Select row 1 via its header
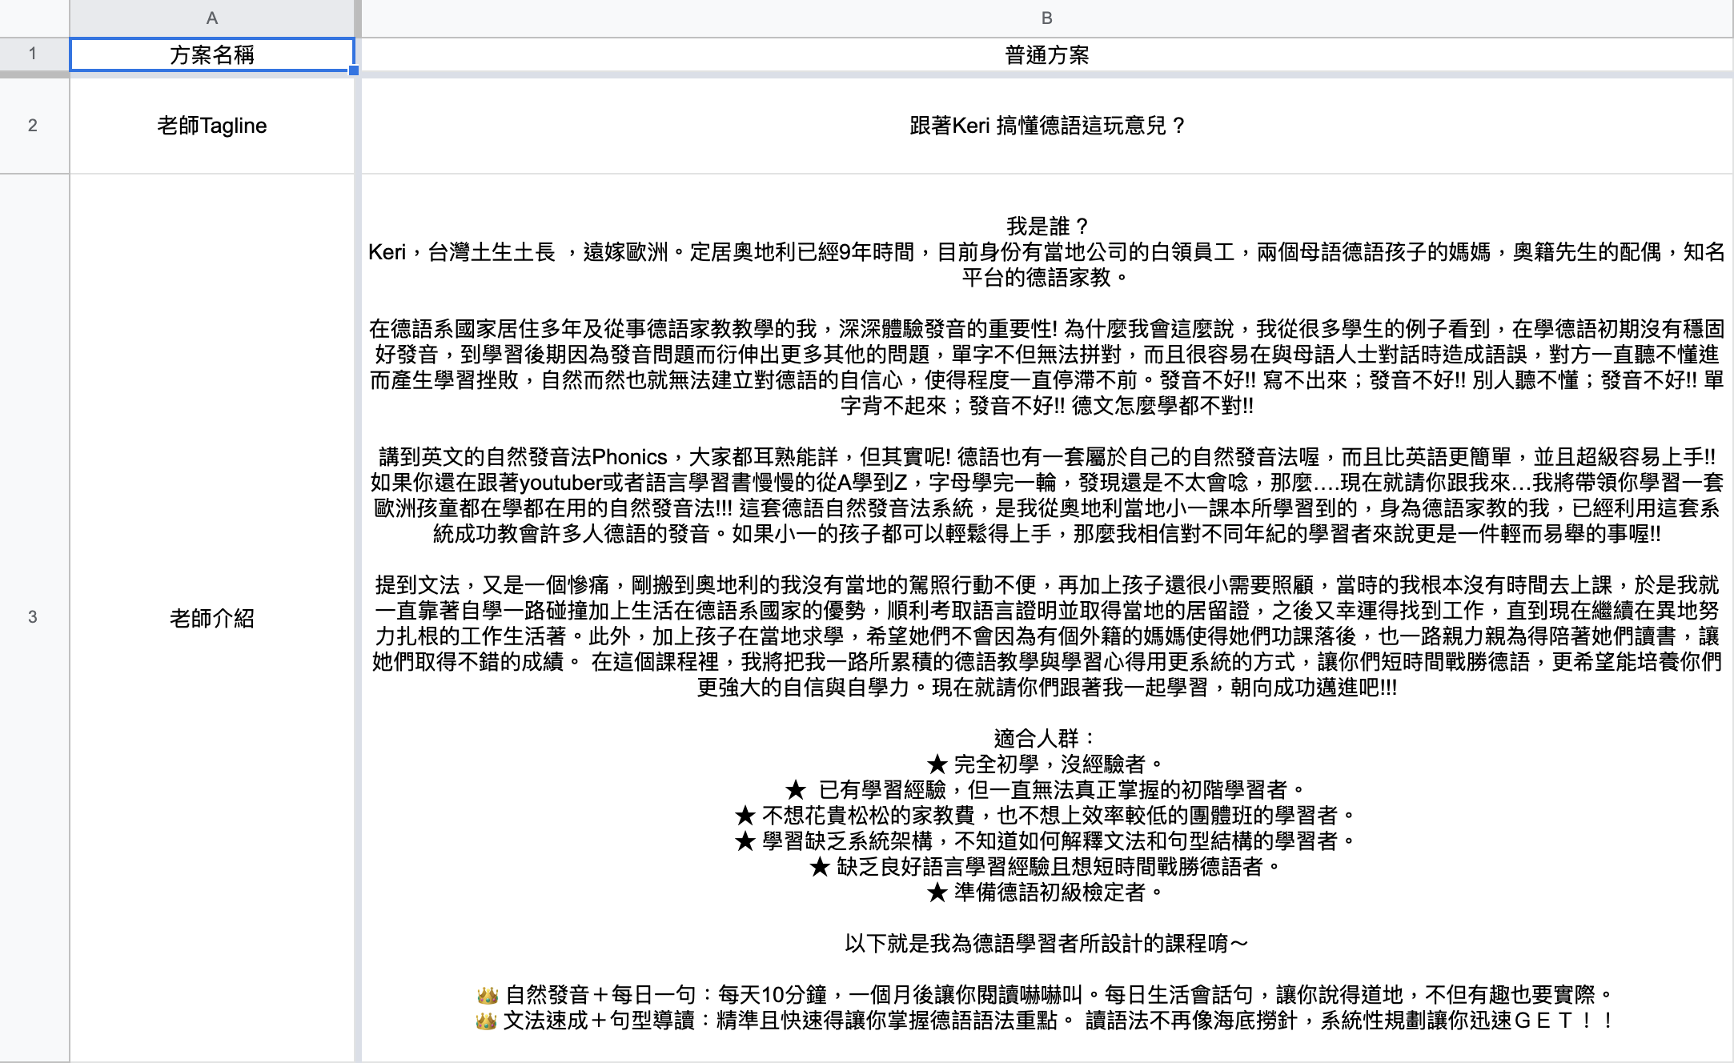The height and width of the screenshot is (1063, 1734). 33,54
